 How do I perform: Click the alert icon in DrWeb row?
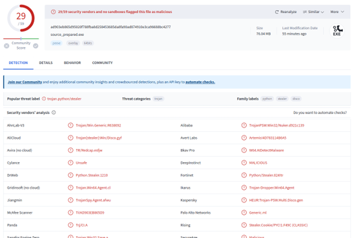click(71, 176)
